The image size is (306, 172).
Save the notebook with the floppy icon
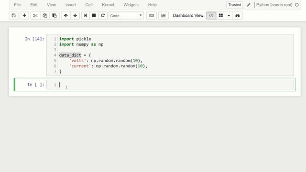pos(13,16)
